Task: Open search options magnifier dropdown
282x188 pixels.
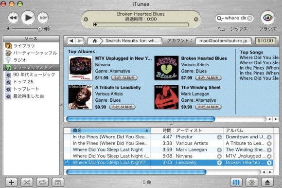Action: [x=220, y=18]
